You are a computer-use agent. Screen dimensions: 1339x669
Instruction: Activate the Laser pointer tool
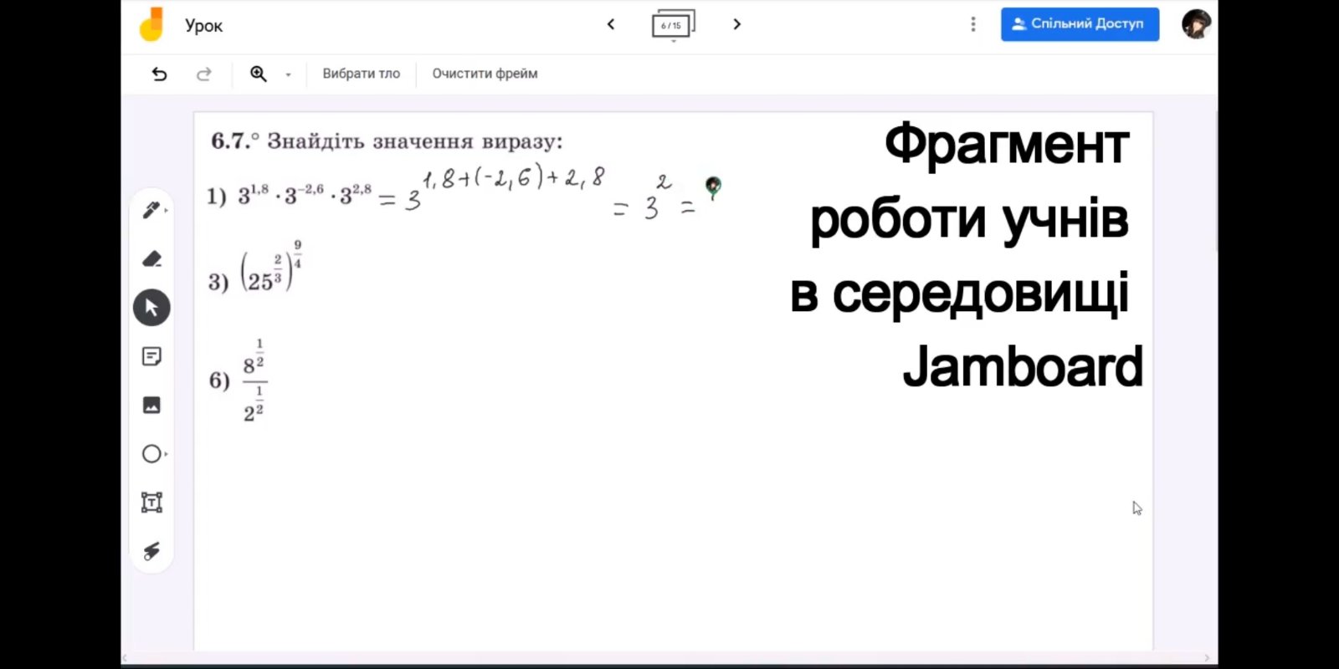pos(151,551)
